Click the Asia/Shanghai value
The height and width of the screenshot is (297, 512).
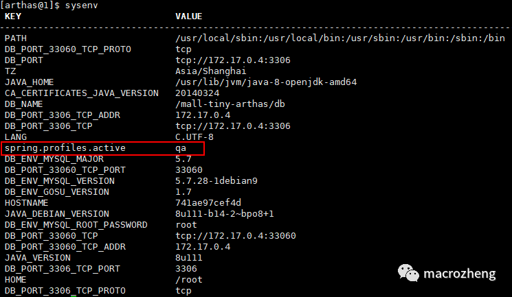tap(210, 71)
